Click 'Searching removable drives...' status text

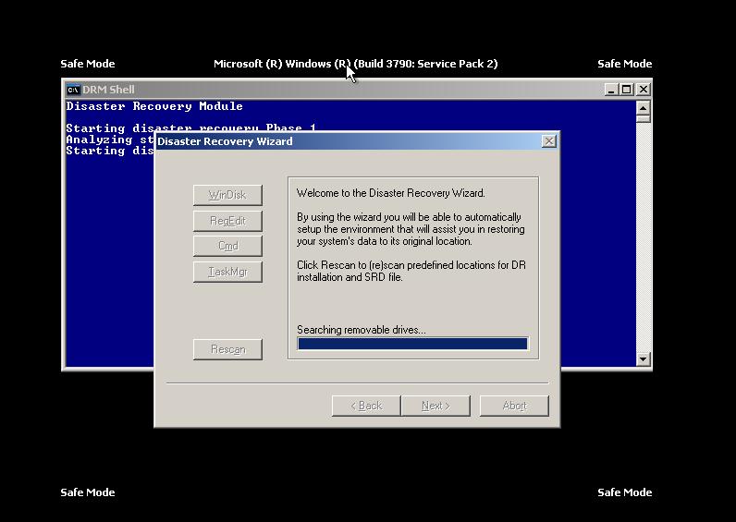point(362,330)
